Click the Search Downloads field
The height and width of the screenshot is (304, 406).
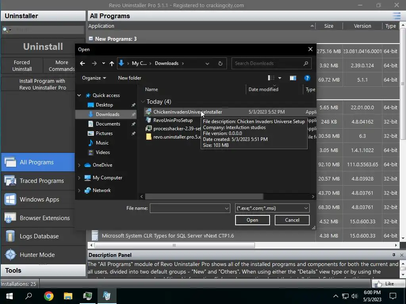(271, 63)
